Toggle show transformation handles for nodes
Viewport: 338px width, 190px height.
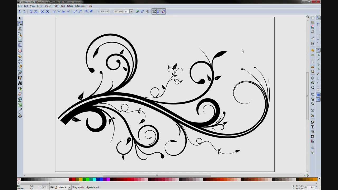(x=154, y=11)
